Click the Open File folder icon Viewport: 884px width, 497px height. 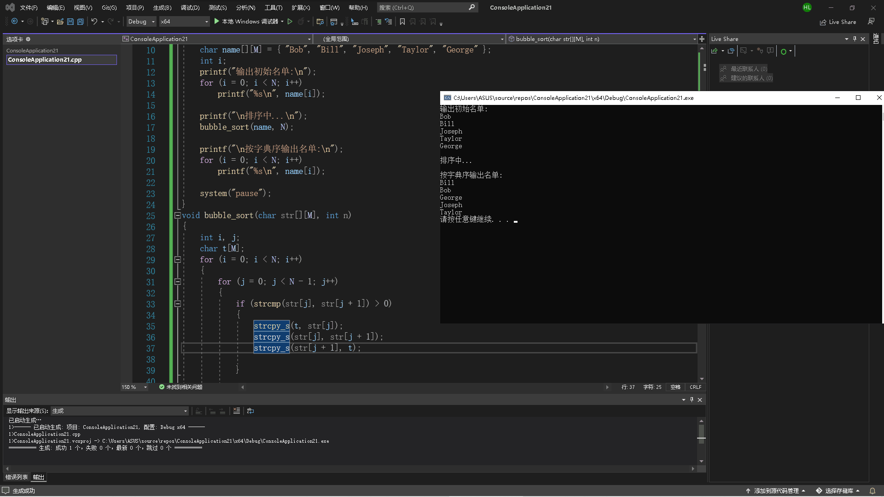[60, 22]
